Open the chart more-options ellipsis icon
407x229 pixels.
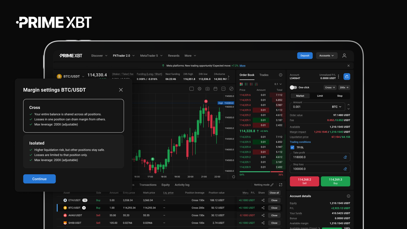pos(223,89)
